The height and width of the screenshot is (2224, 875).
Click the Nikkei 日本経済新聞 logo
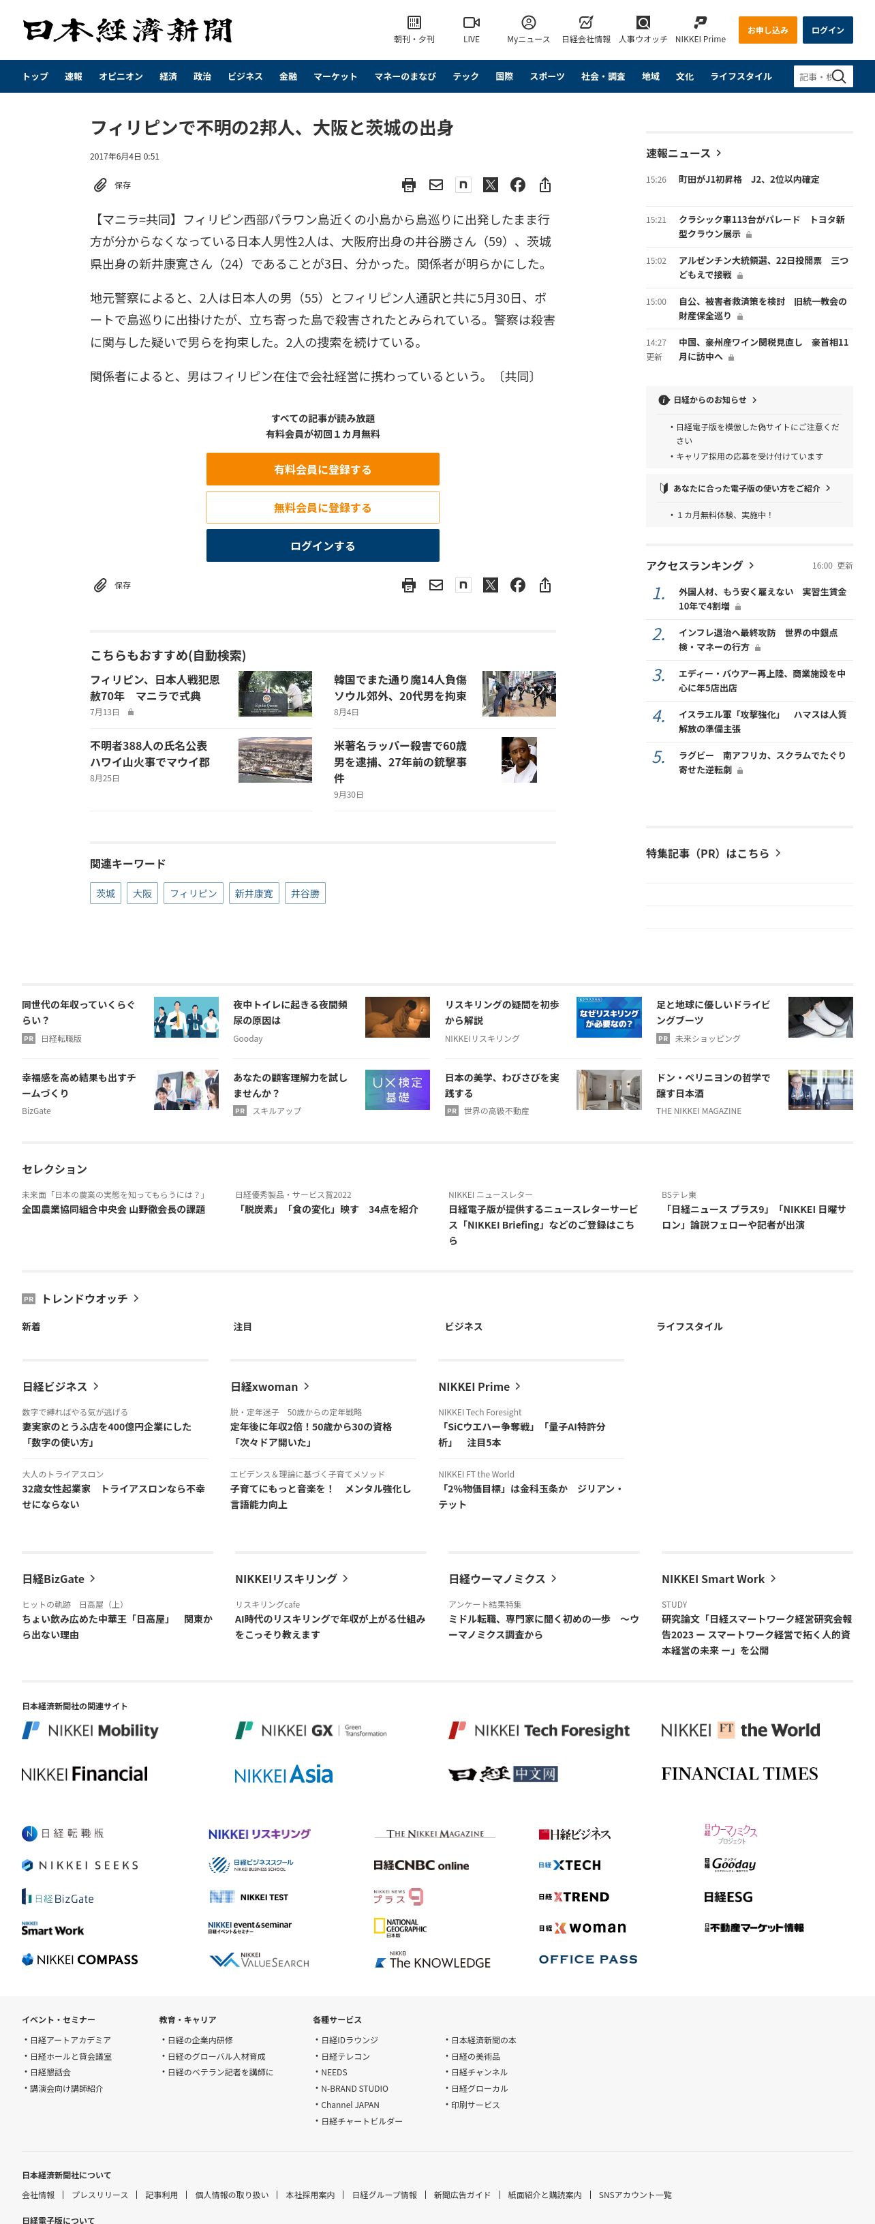[127, 30]
